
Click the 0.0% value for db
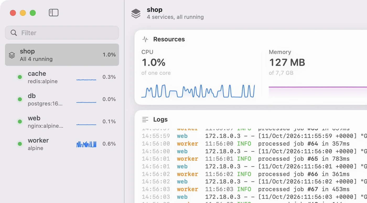pyautogui.click(x=109, y=99)
